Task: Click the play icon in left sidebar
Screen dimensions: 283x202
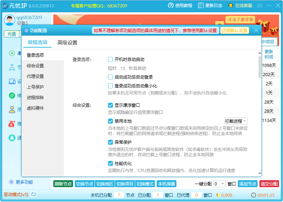Action: (12, 53)
